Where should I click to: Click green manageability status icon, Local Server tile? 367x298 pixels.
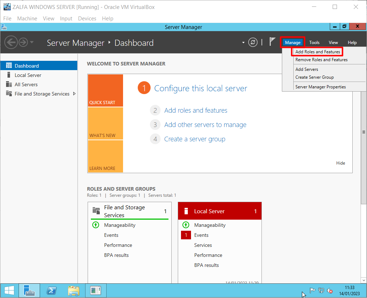coord(186,225)
